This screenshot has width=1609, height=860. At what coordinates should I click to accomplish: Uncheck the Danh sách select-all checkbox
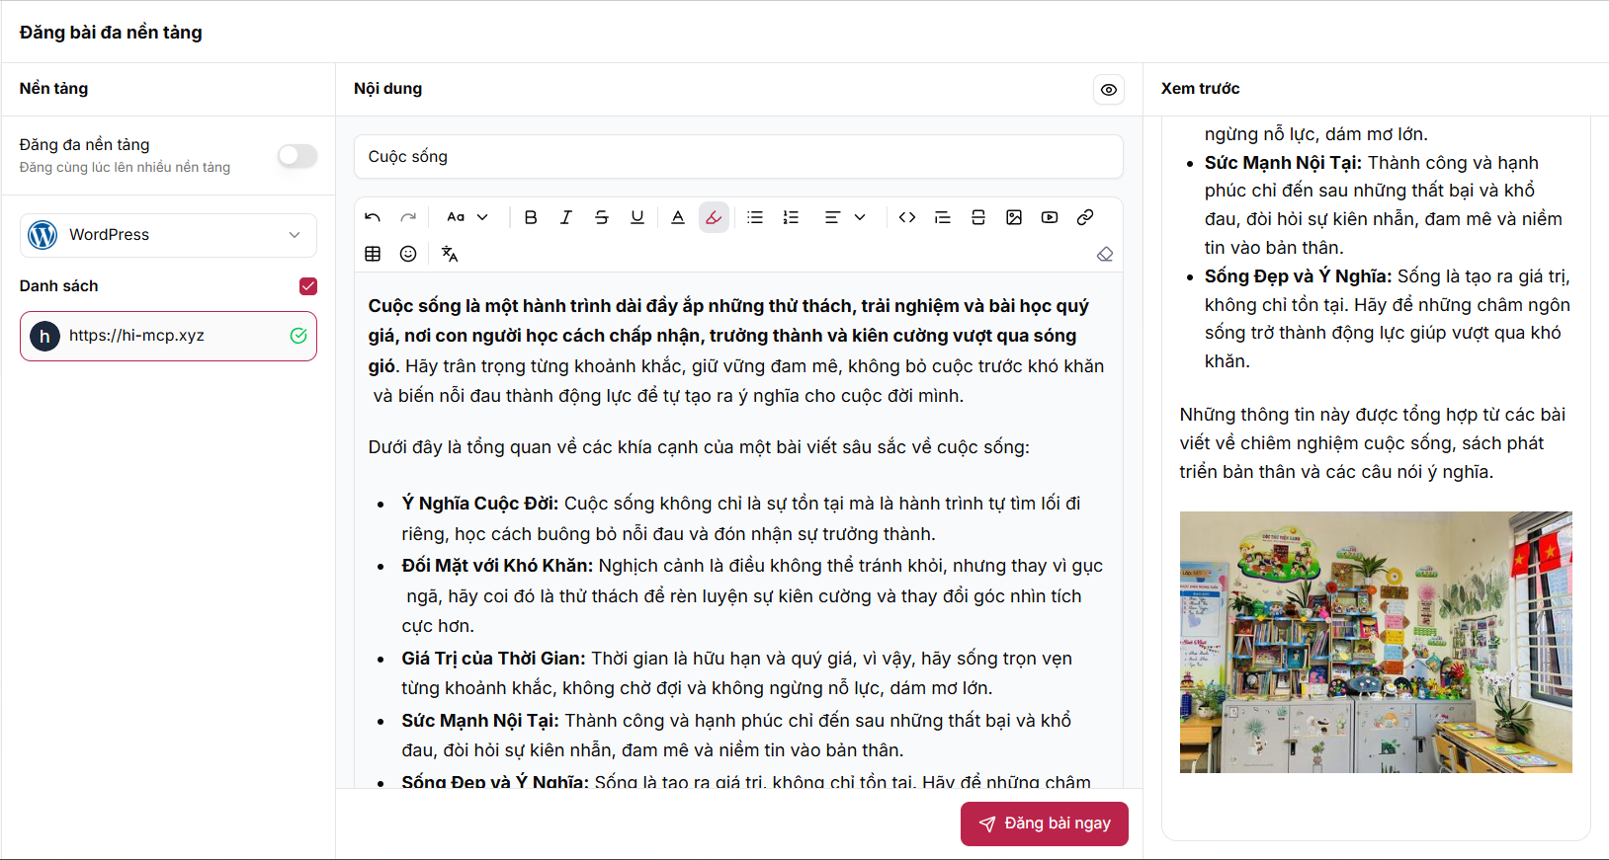click(308, 286)
